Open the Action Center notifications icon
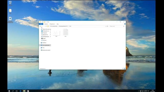The image size is (164, 92). click(146, 91)
